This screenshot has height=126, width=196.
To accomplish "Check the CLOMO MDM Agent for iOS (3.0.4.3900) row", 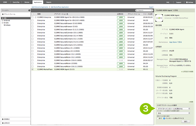I will point(32,17).
